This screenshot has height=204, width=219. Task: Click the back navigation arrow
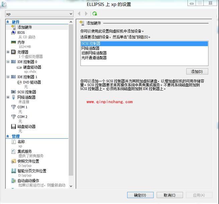(x=79, y=14)
